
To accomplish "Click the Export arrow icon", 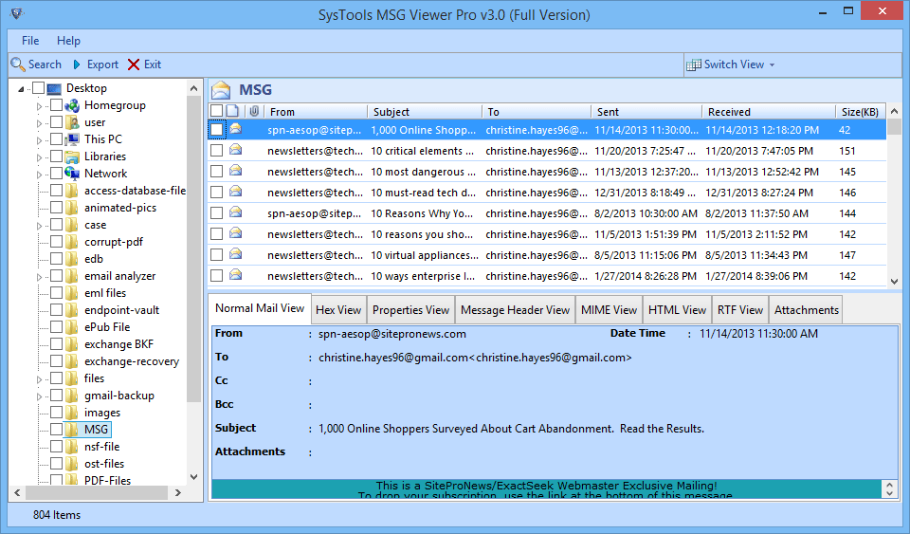I will (77, 64).
